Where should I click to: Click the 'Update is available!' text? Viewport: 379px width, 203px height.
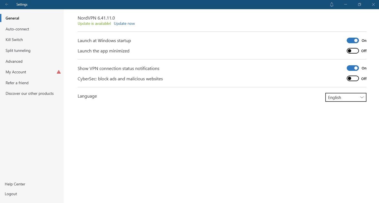[94, 23]
